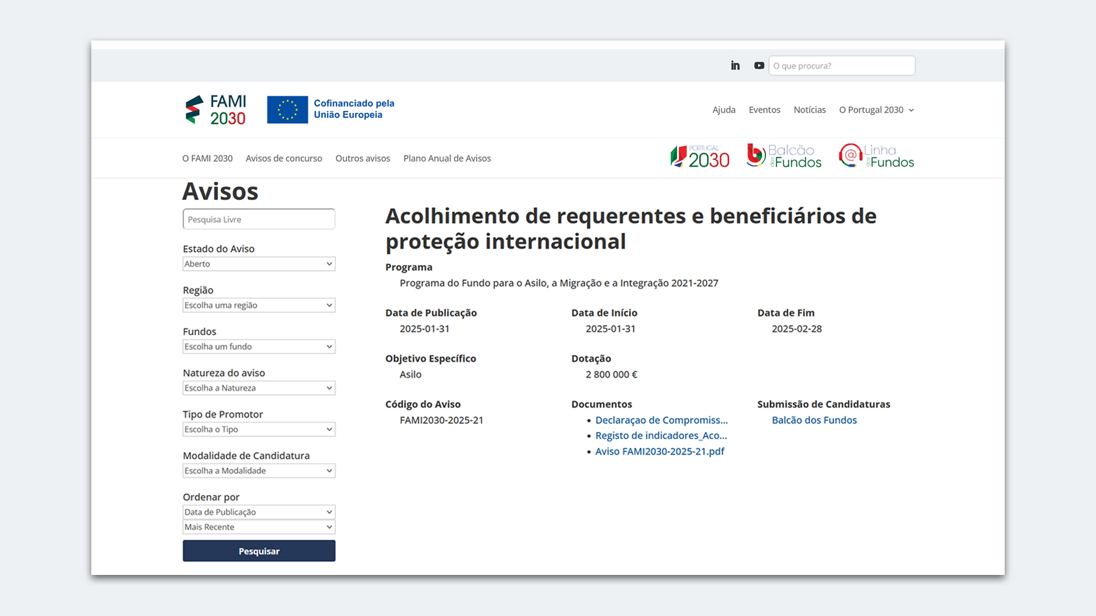This screenshot has width=1096, height=616.
Task: Click the FAMI 2030 logo
Action: (216, 110)
